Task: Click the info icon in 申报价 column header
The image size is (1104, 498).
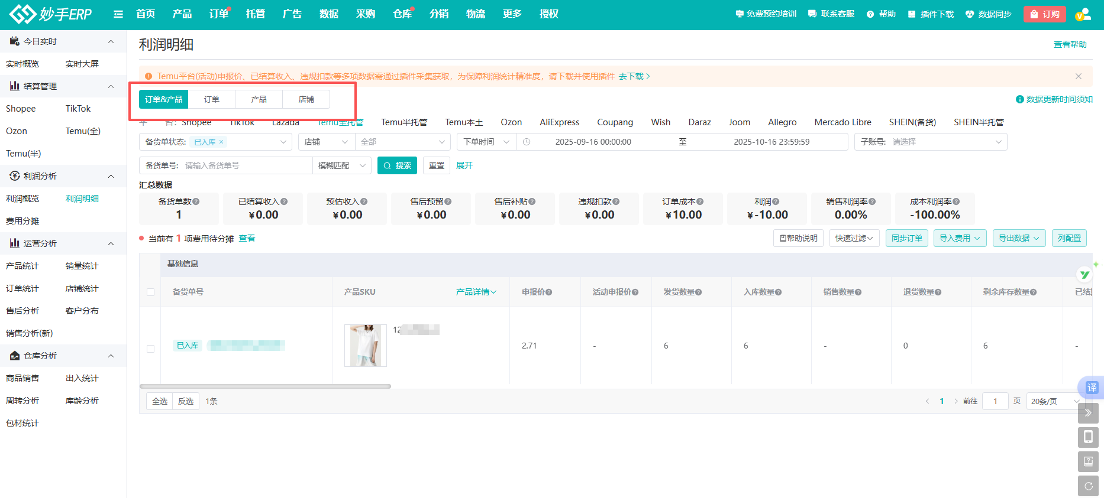Action: click(549, 292)
